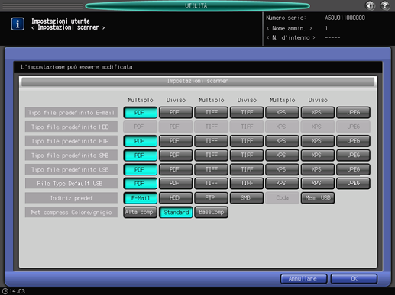395x295 pixels.
Task: Click the speaker accessibility icon at top
Action: [370, 5]
